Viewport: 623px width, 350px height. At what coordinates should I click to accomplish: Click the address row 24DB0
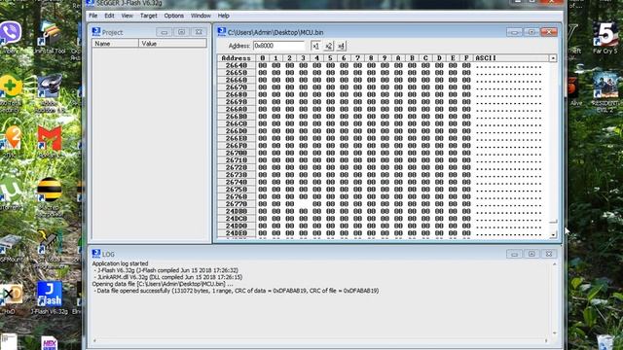coord(237,211)
